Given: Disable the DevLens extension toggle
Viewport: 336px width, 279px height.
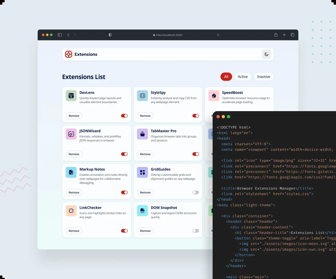Looking at the screenshot, I should 124,116.
